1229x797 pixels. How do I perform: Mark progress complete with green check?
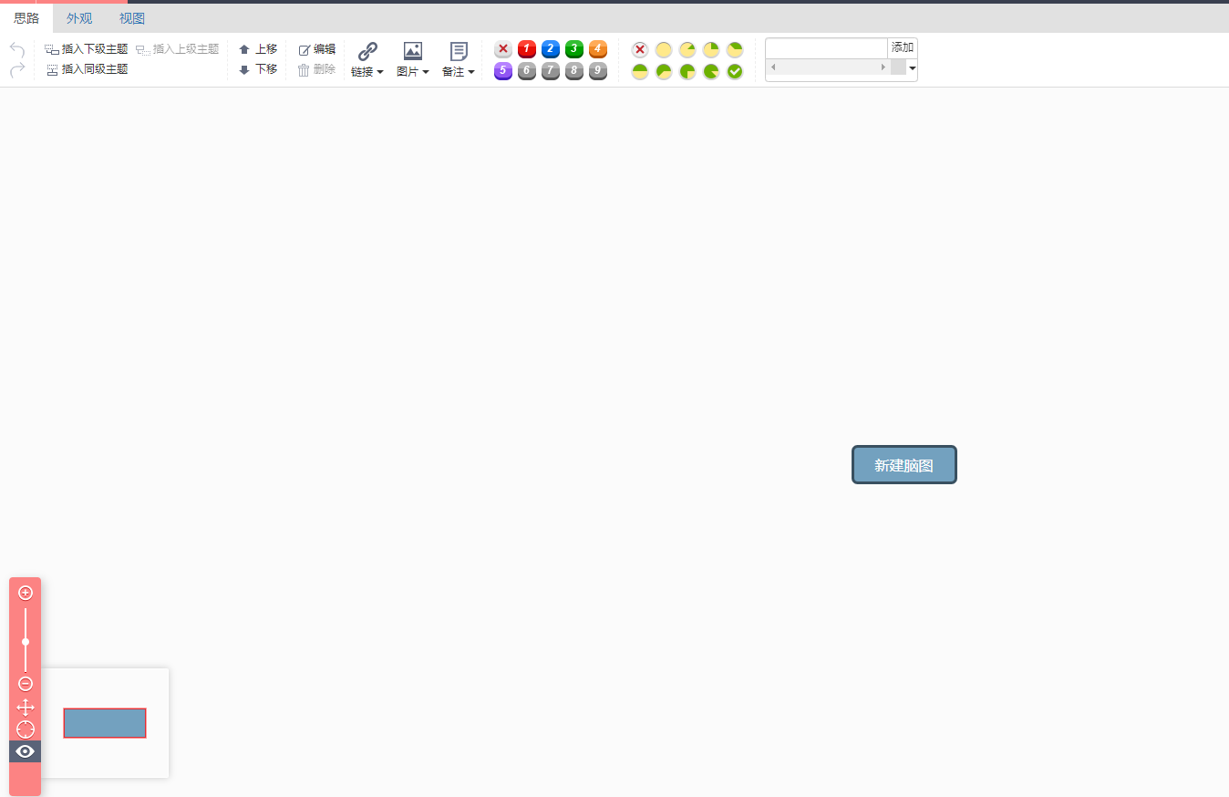click(735, 71)
